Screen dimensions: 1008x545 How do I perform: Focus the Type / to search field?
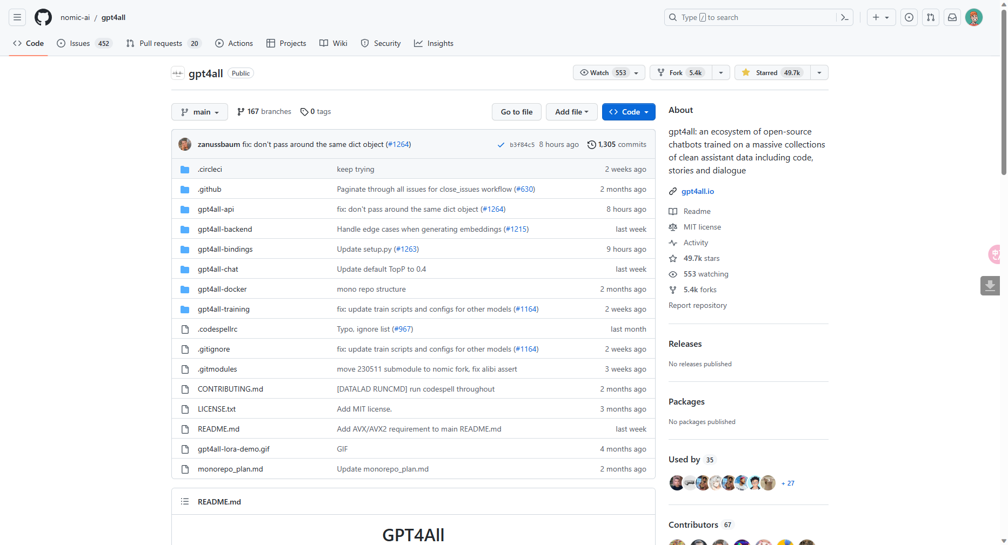pyautogui.click(x=751, y=17)
